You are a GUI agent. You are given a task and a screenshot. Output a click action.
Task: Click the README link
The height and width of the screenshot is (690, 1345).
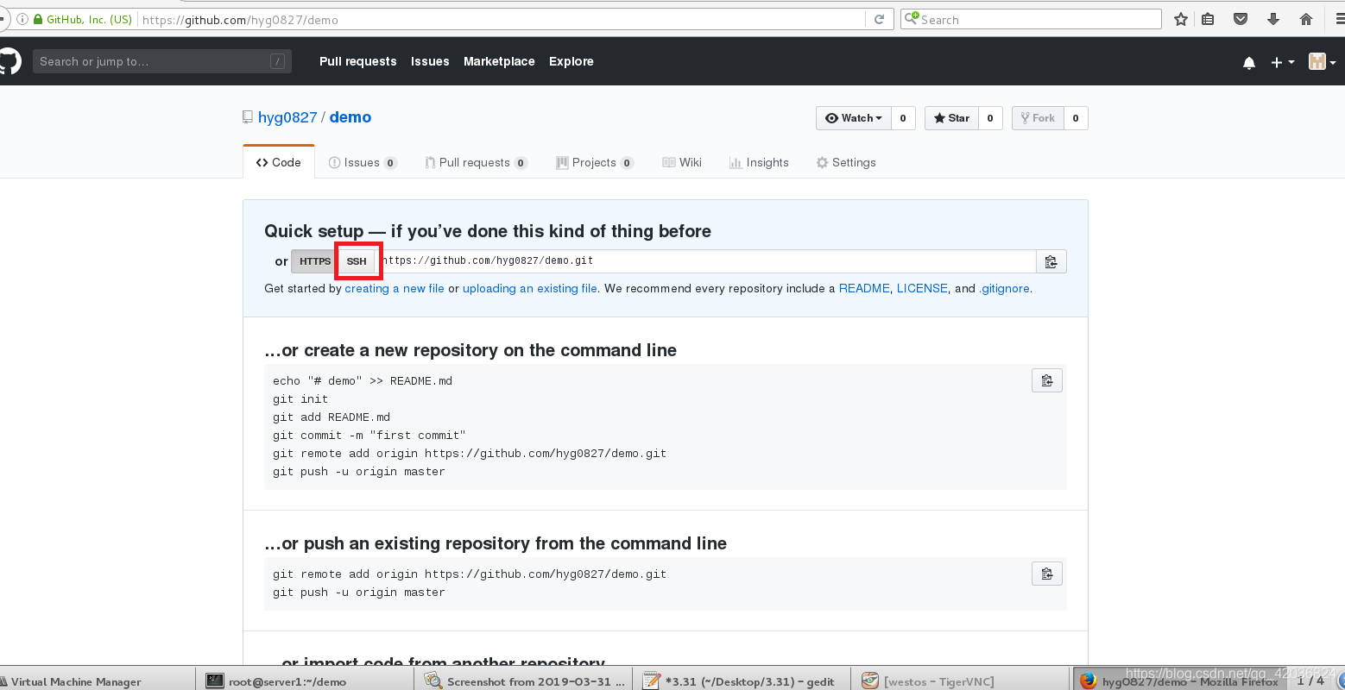pos(864,288)
